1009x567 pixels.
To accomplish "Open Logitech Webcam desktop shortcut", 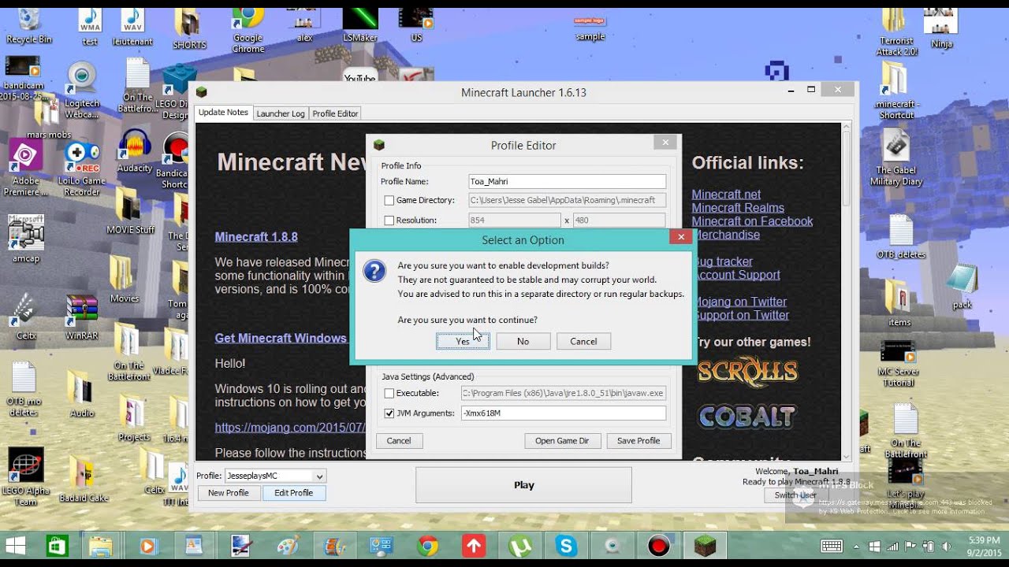I will [81, 90].
